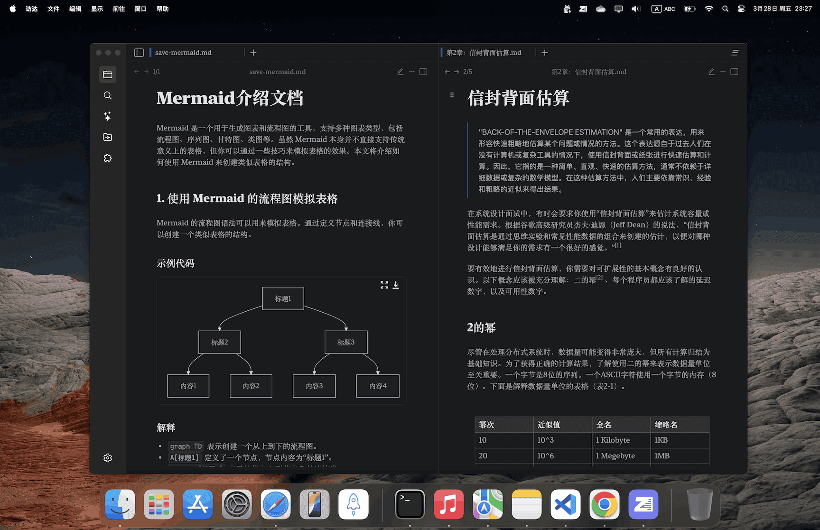The image size is (820, 530).
Task: Go forward in right pane navigation
Action: point(457,72)
